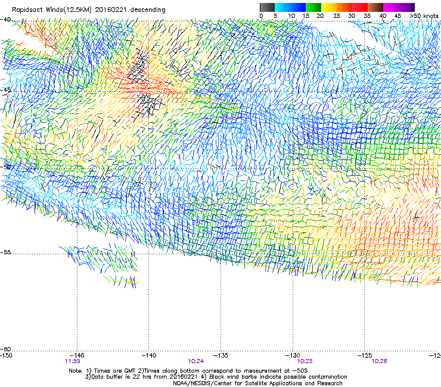Click the 10:26 pass time label

click(379, 361)
